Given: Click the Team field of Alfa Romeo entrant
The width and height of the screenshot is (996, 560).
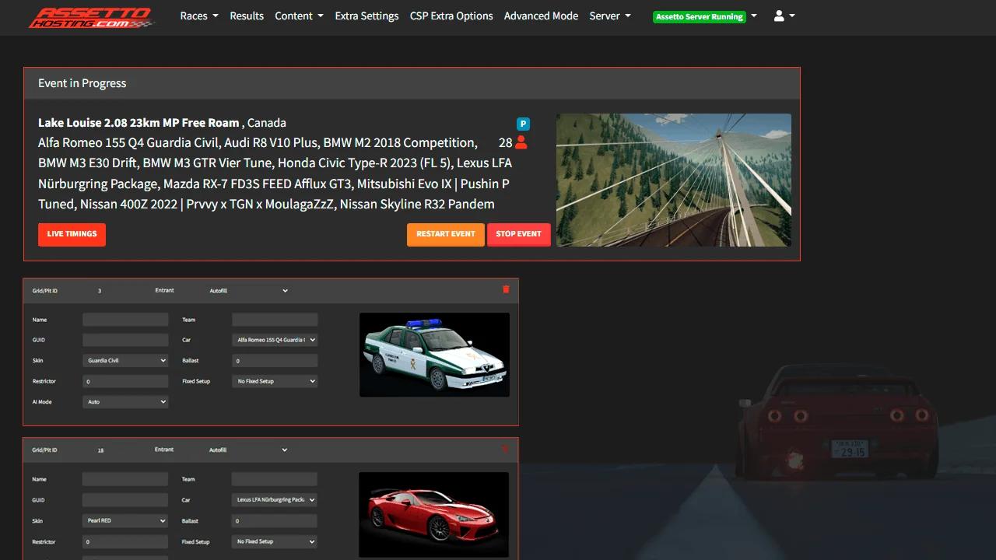Looking at the screenshot, I should click(275, 320).
